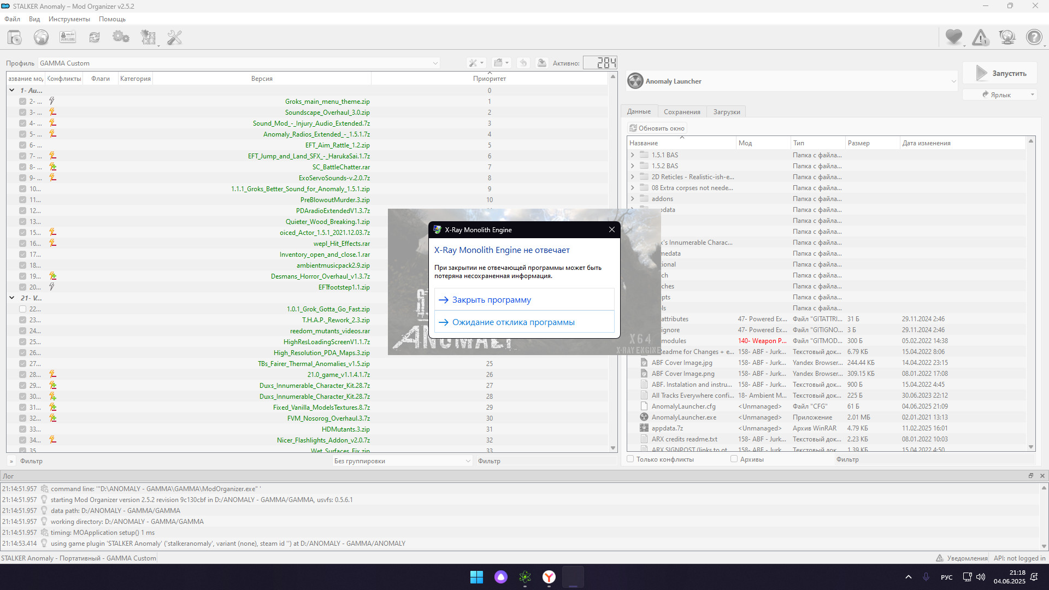
Task: Toggle checkbox for Nicer_Flashlights_Addon mod
Action: coord(22,440)
